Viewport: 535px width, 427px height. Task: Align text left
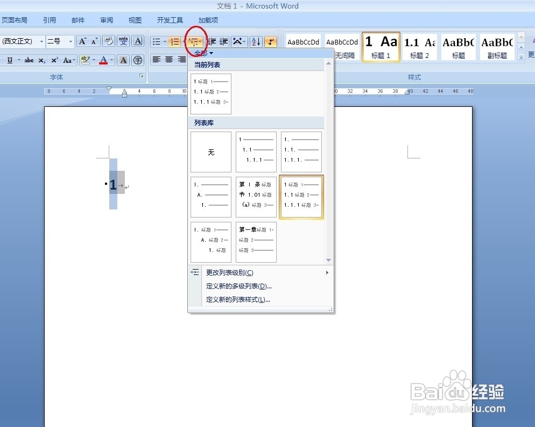(x=156, y=60)
